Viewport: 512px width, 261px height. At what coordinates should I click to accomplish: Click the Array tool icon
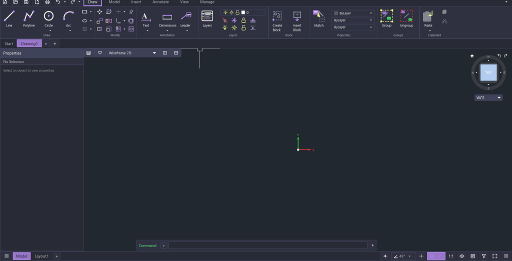[118, 29]
